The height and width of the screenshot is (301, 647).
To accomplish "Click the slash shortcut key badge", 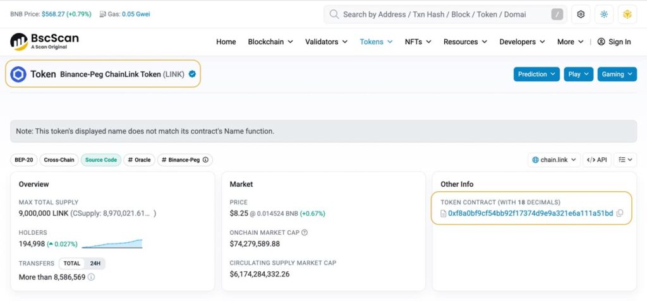I will (557, 15).
